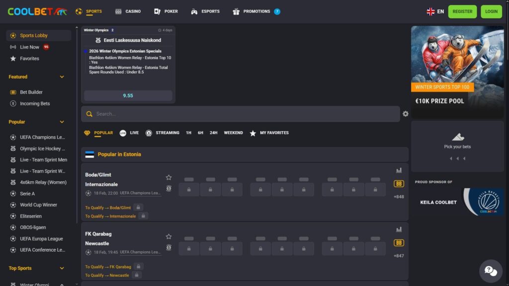509x286 pixels.
Task: Filter events by My Favorites
Action: pos(269,133)
